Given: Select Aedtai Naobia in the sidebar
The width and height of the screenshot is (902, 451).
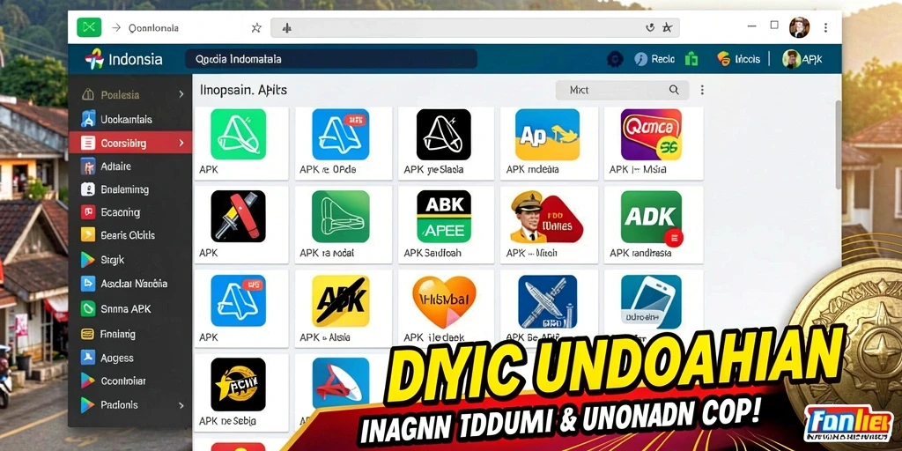Looking at the screenshot, I should tap(130, 283).
